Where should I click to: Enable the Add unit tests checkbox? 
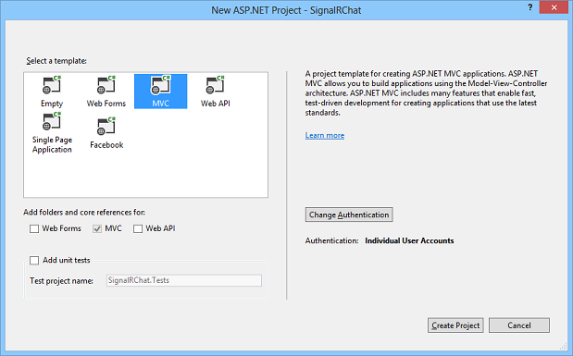[x=34, y=261]
